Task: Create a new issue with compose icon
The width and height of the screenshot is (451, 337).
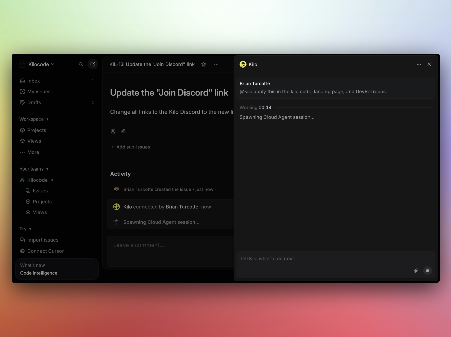Action: 93,64
